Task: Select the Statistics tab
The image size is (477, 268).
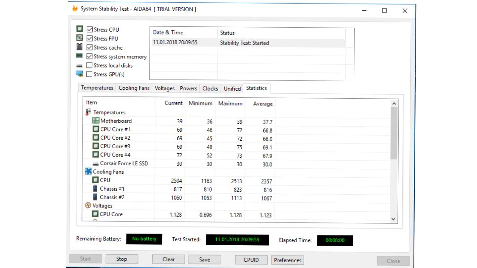Action: click(x=257, y=88)
